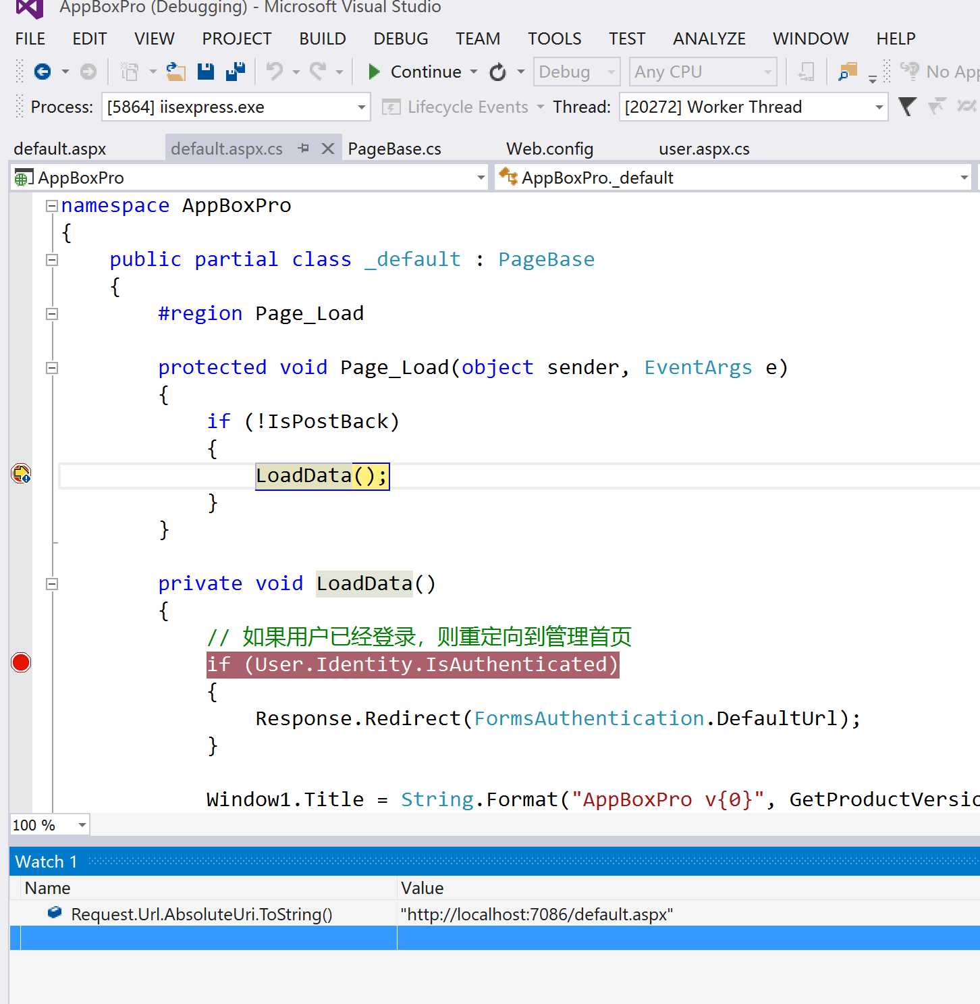Open the TOOLS menu
The width and height of the screenshot is (980, 1004).
point(555,38)
